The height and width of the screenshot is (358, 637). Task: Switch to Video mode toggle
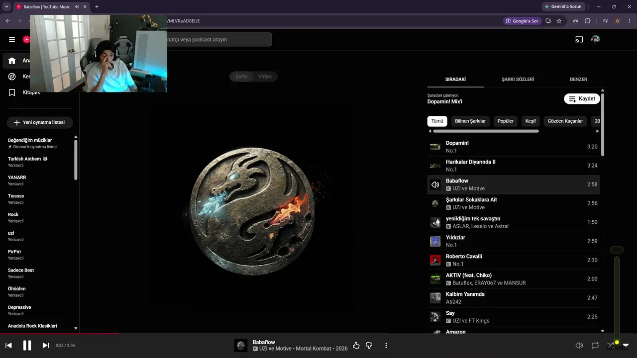click(265, 76)
